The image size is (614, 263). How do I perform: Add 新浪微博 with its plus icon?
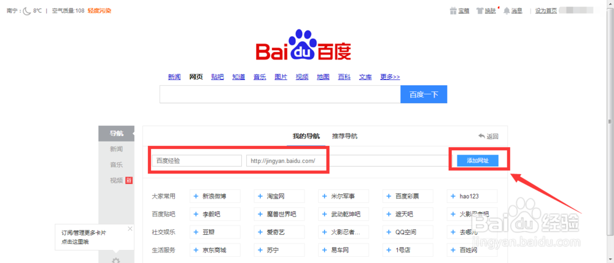tap(196, 196)
